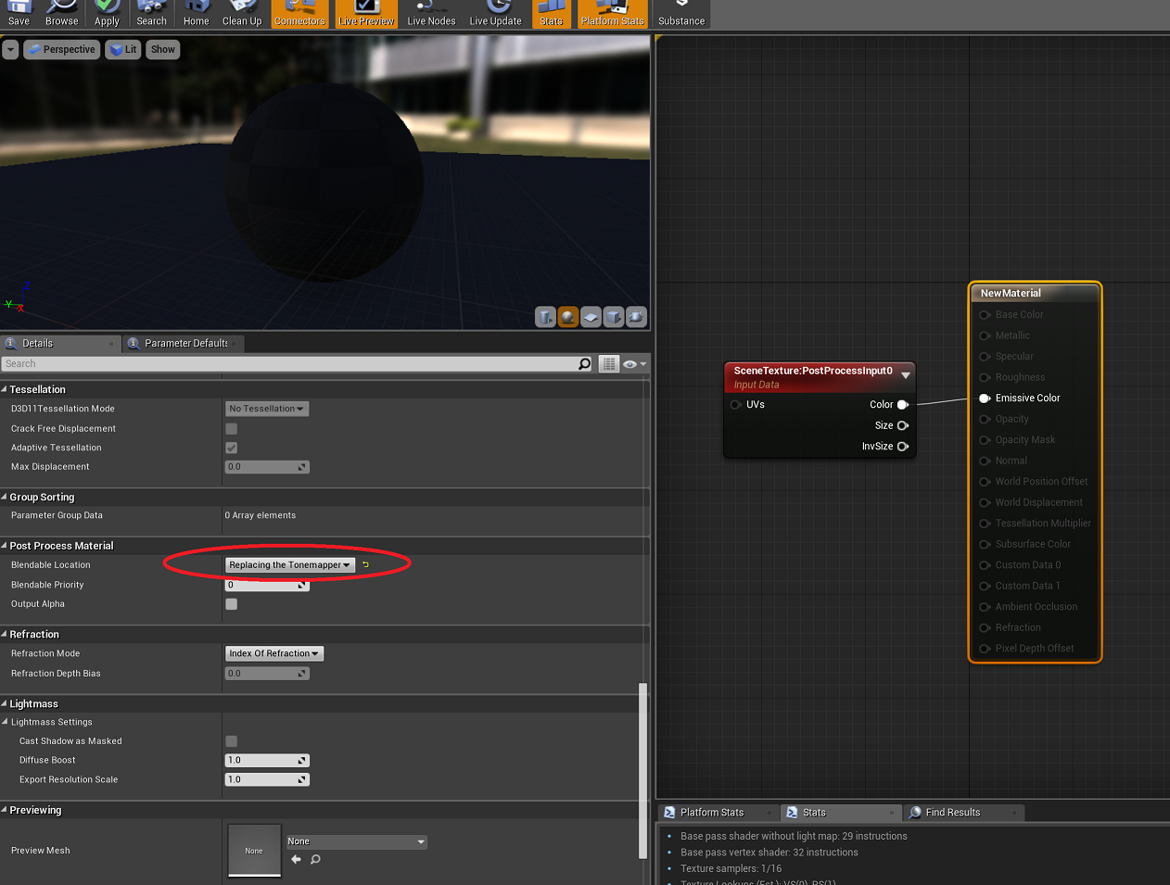Click inside the Details search field
This screenshot has width=1170, height=885.
click(278, 363)
